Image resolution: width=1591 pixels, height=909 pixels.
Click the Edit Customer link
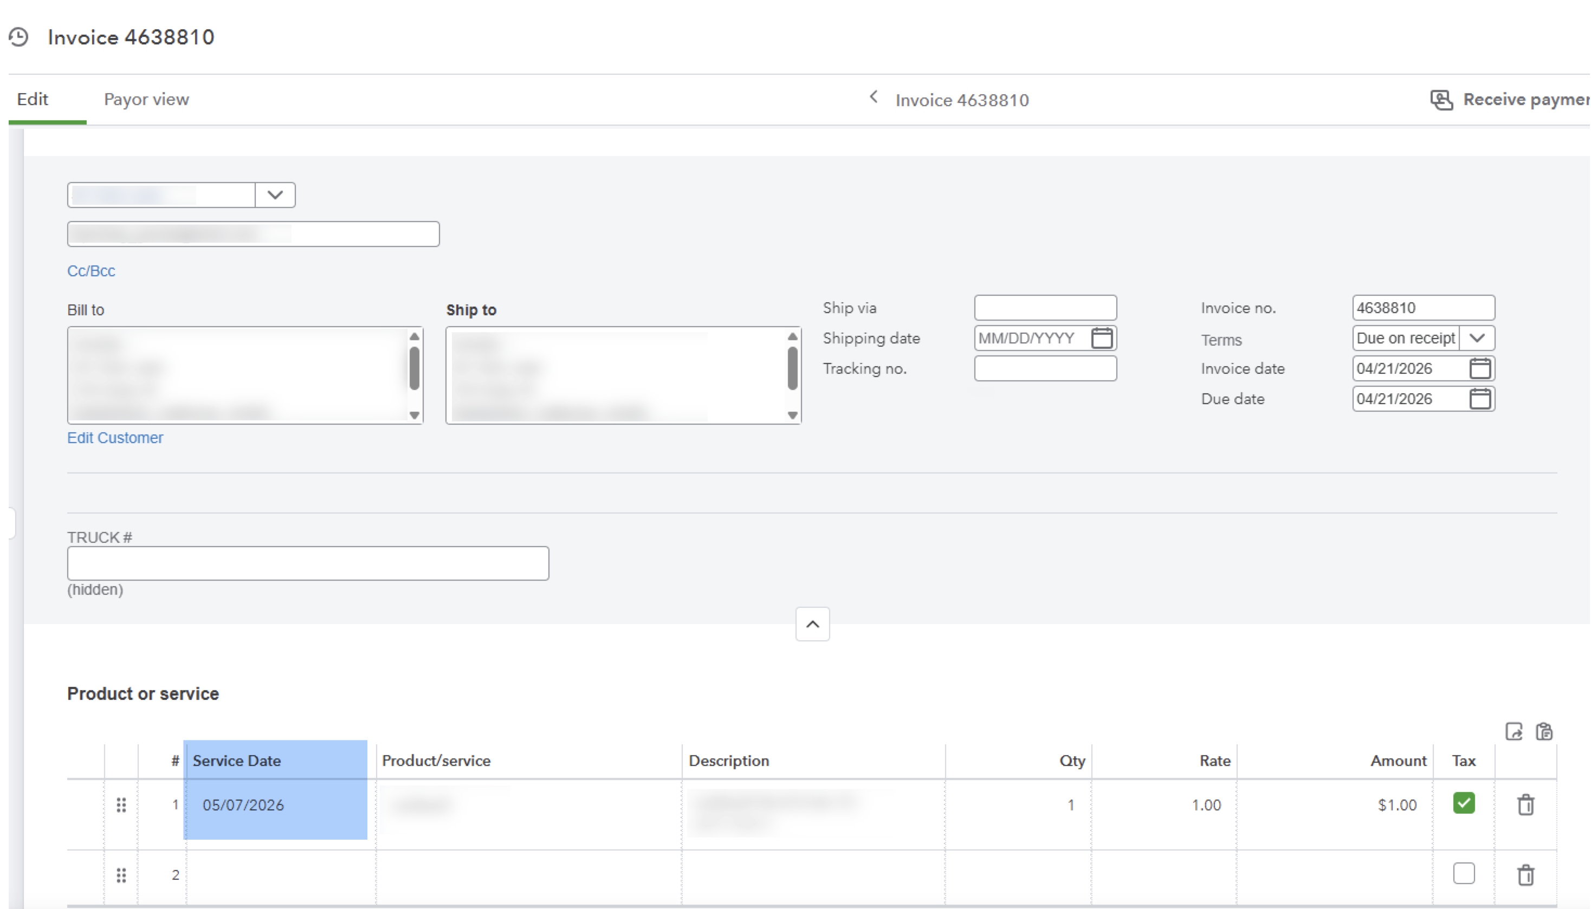(x=115, y=438)
